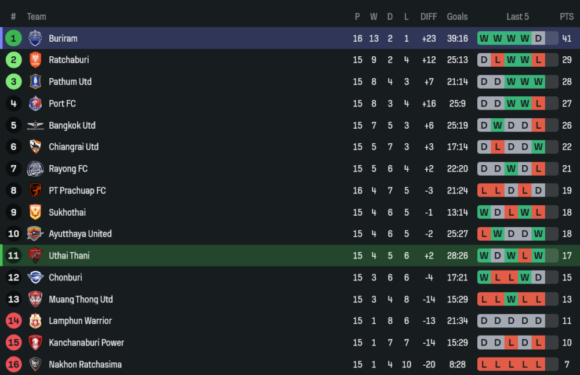Click the Sukhothai club logo
This screenshot has height=375, width=580.
(x=35, y=212)
